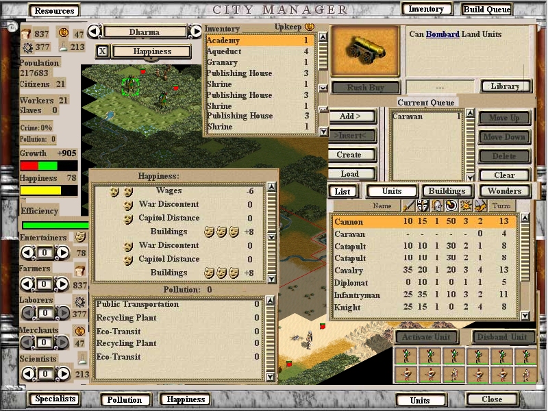
Task: Click the Entertainers mask icon
Action: [x=80, y=237]
